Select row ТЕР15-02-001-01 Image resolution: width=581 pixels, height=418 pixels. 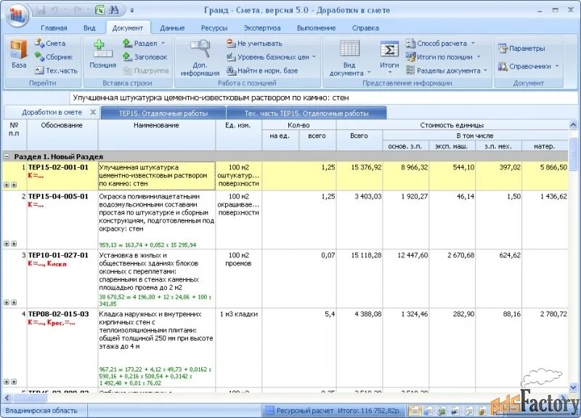click(285, 175)
